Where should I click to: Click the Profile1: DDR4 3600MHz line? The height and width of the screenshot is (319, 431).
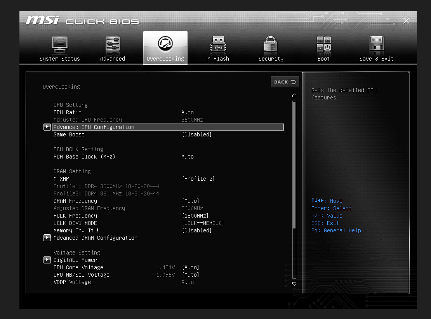click(x=106, y=186)
